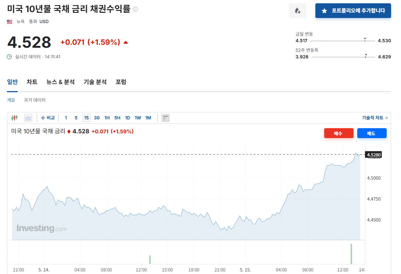Select the candlestick chart type icon
Viewport: 401px width, 274px height.
pos(15,118)
